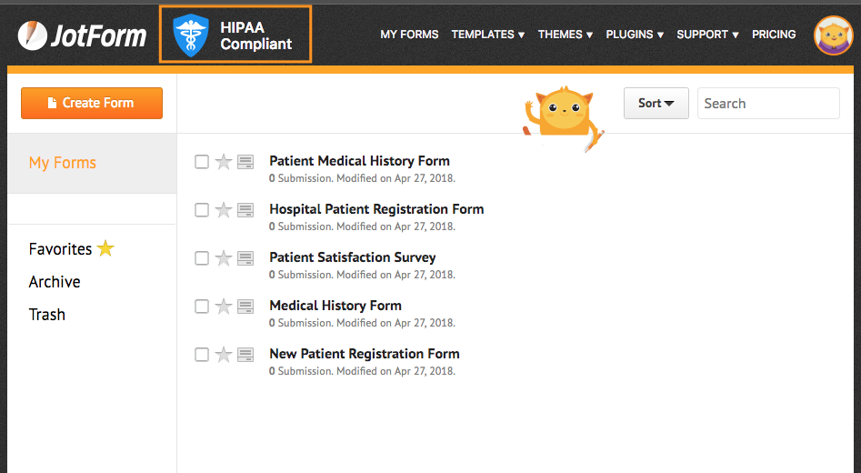The width and height of the screenshot is (861, 473).
Task: Open Medical History Form
Action: coord(335,306)
